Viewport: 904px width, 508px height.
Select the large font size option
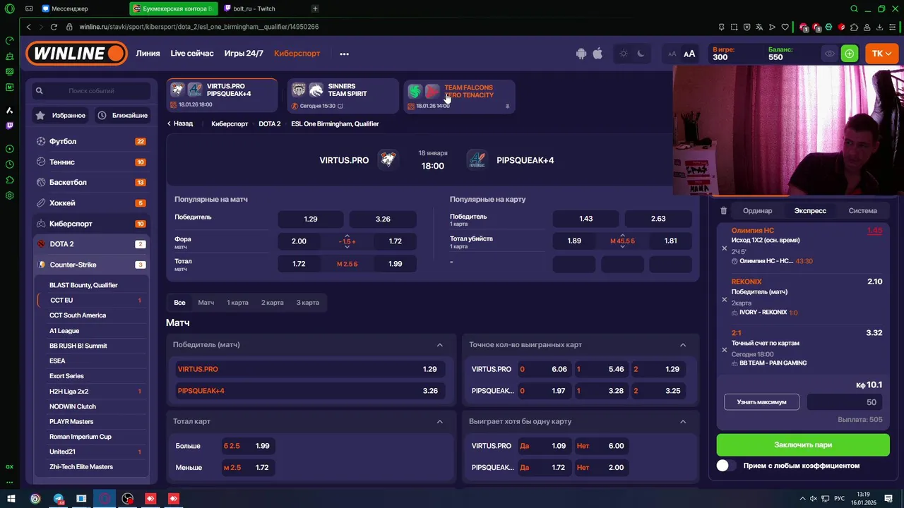point(689,54)
